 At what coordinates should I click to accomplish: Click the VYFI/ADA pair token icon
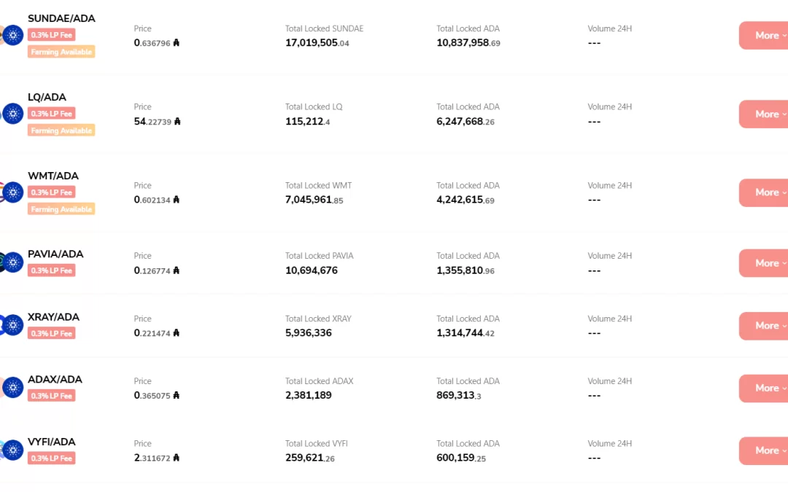coord(12,450)
